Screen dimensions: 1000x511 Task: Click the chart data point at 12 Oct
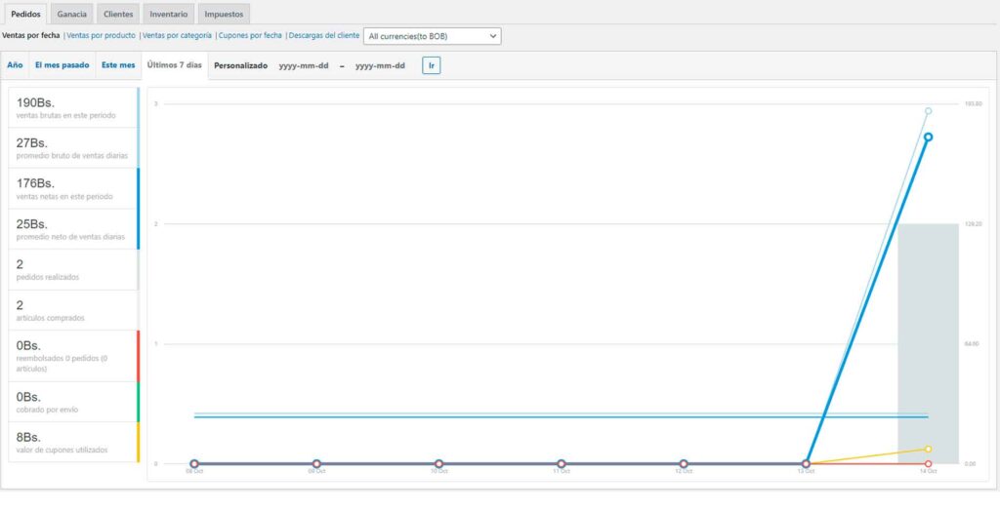tap(684, 464)
